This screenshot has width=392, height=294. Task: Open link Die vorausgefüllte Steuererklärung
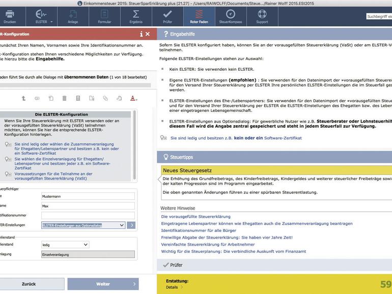point(196,217)
